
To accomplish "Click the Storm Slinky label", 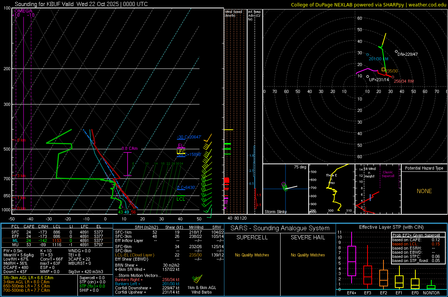I will coord(275,212).
